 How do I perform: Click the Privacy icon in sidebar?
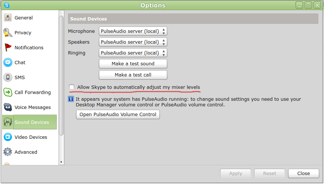pyautogui.click(x=8, y=33)
